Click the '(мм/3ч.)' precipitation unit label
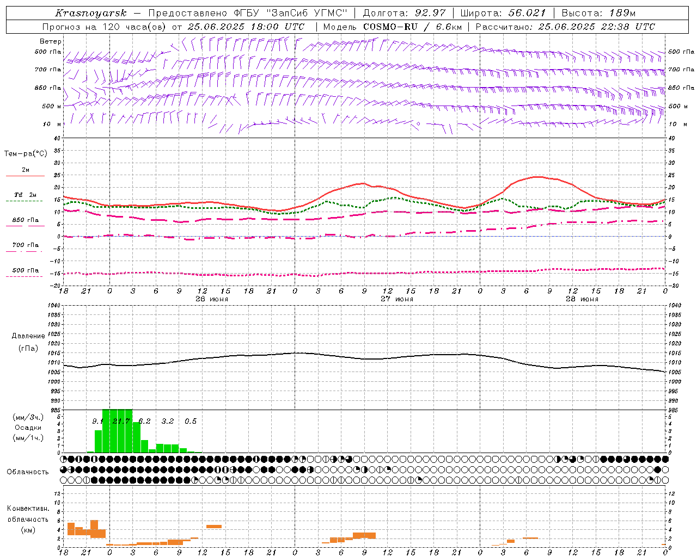The width and height of the screenshot is (697, 557). (28, 417)
